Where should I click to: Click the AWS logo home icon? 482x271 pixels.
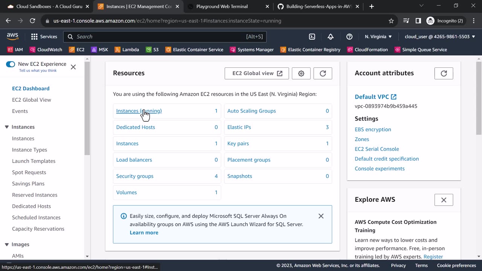(12, 37)
